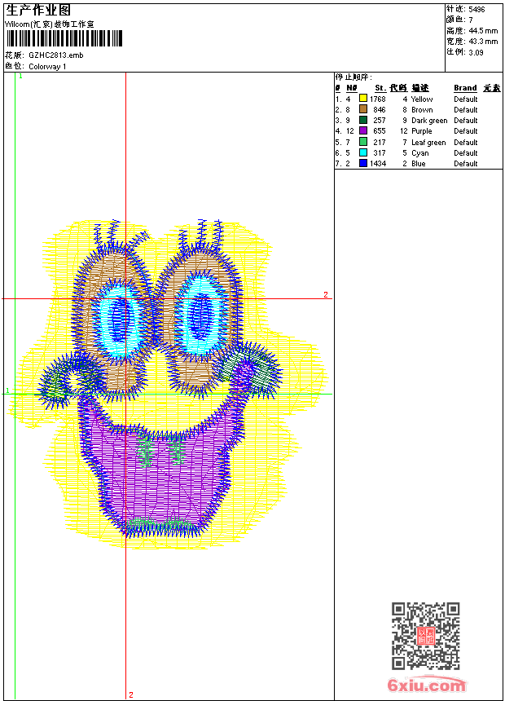Click Default brand in the Blue row

[x=466, y=164]
